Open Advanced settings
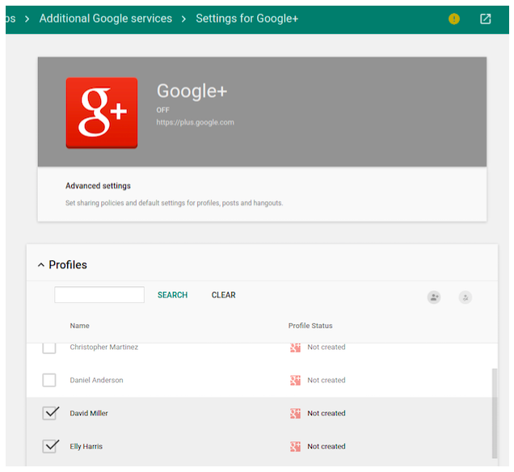Screen dimensions: 514x472 tap(98, 186)
